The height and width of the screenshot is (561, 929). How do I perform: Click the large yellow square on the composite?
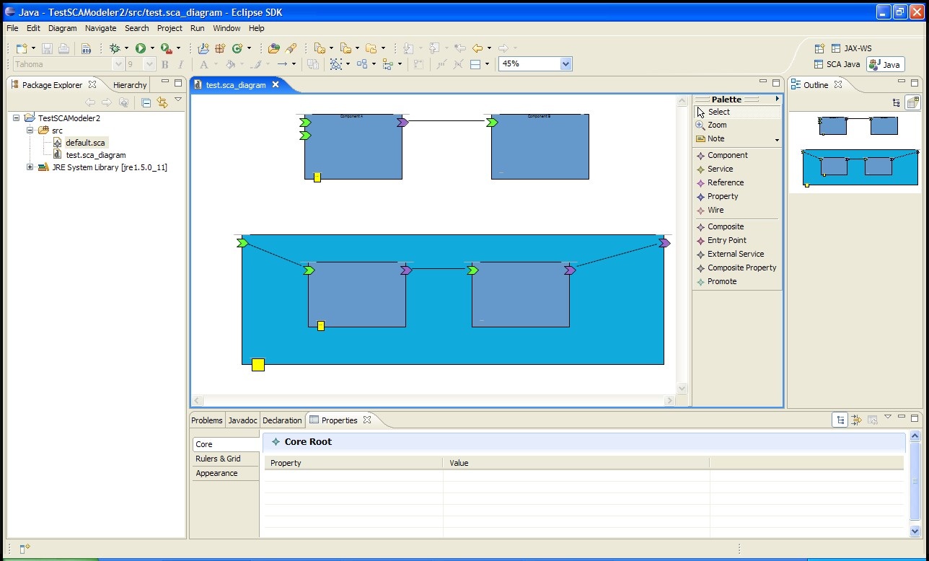(x=258, y=365)
